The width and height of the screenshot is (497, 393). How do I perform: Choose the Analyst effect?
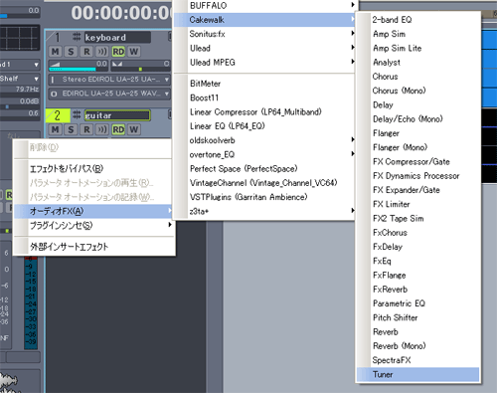click(x=417, y=63)
